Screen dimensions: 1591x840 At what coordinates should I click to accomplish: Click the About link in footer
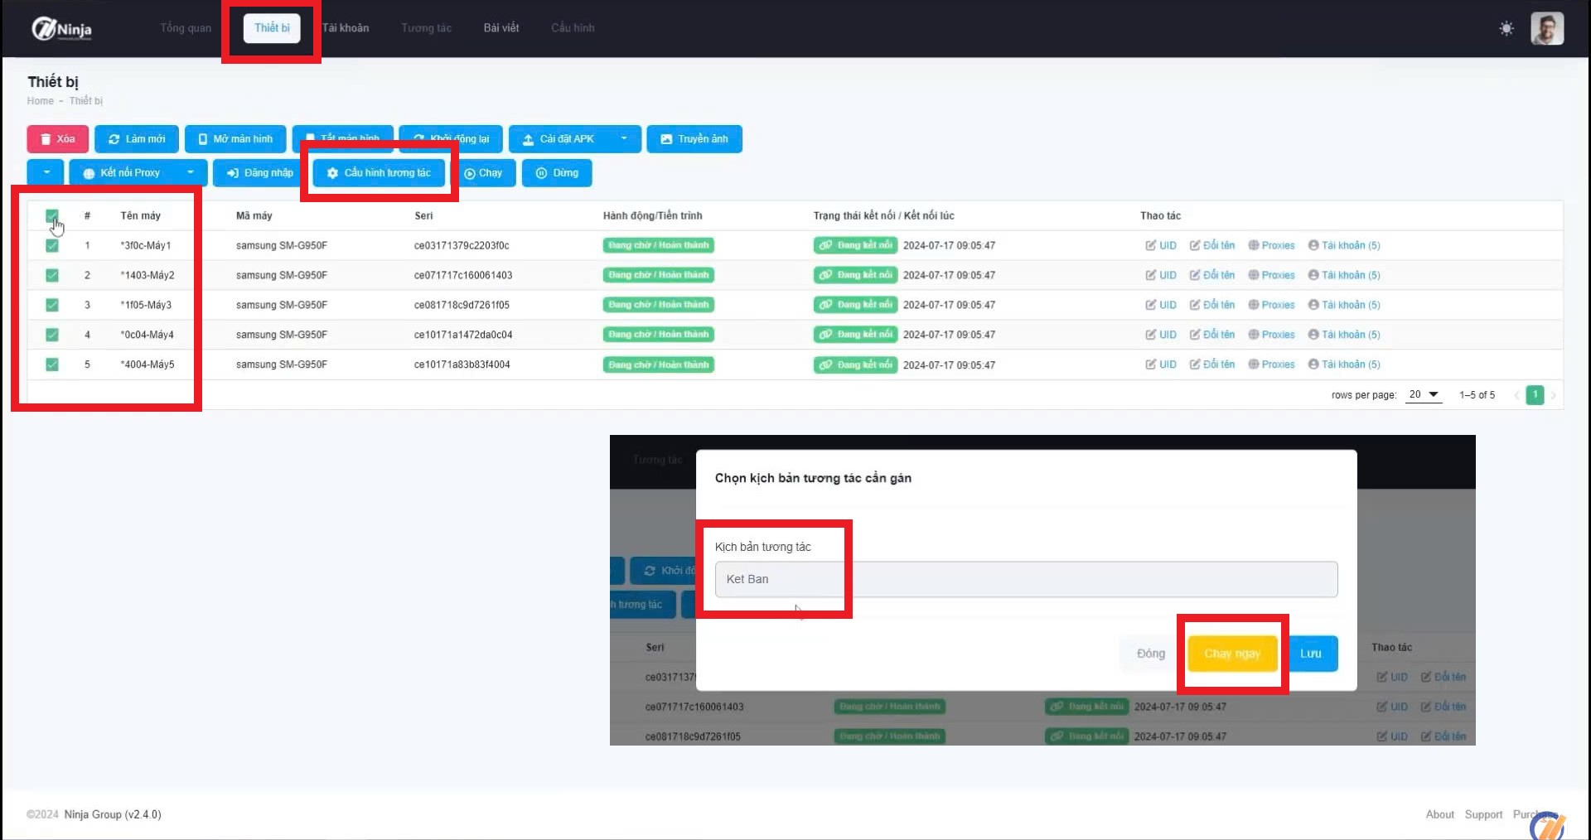[x=1439, y=815]
